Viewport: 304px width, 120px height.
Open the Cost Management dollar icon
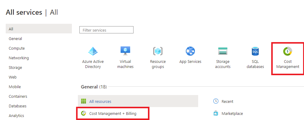(288, 51)
